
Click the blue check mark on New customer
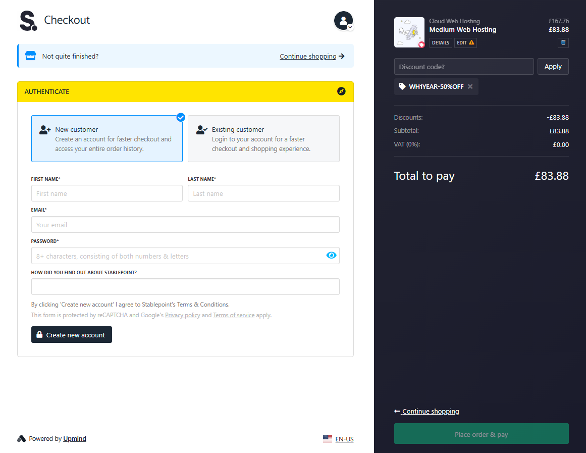click(x=181, y=118)
